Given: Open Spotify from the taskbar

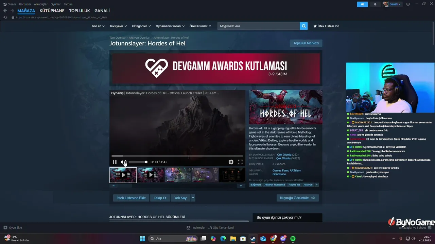Looking at the screenshot, I should pos(293,239).
